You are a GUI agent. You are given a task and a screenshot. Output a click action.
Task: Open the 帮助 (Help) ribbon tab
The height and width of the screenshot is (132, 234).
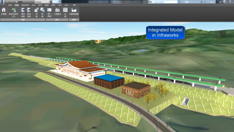[53, 5]
